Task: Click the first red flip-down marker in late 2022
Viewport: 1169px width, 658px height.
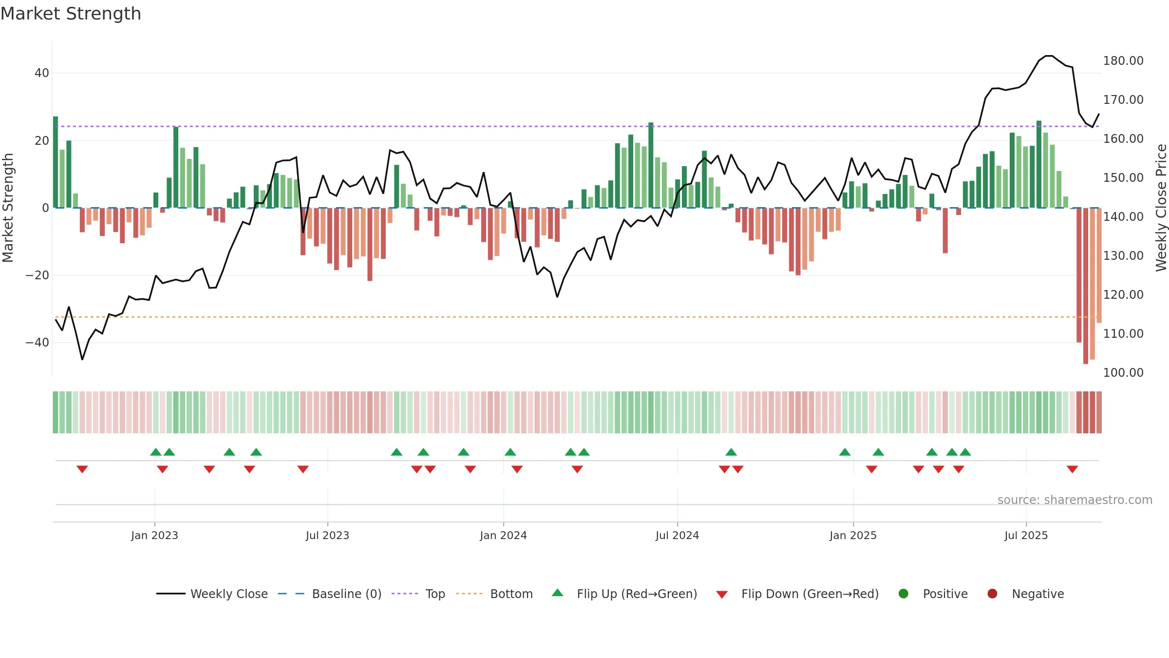Action: pos(82,469)
